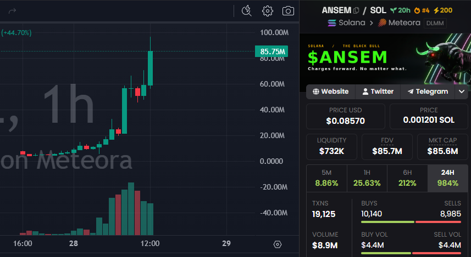
Task: Click the 100.00M price axis label
Action: click(x=274, y=32)
